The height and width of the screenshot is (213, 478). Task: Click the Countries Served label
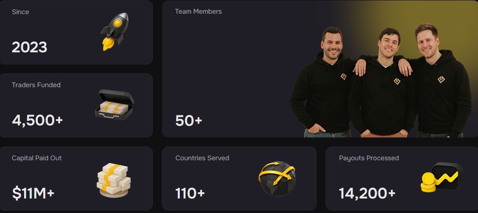[202, 158]
